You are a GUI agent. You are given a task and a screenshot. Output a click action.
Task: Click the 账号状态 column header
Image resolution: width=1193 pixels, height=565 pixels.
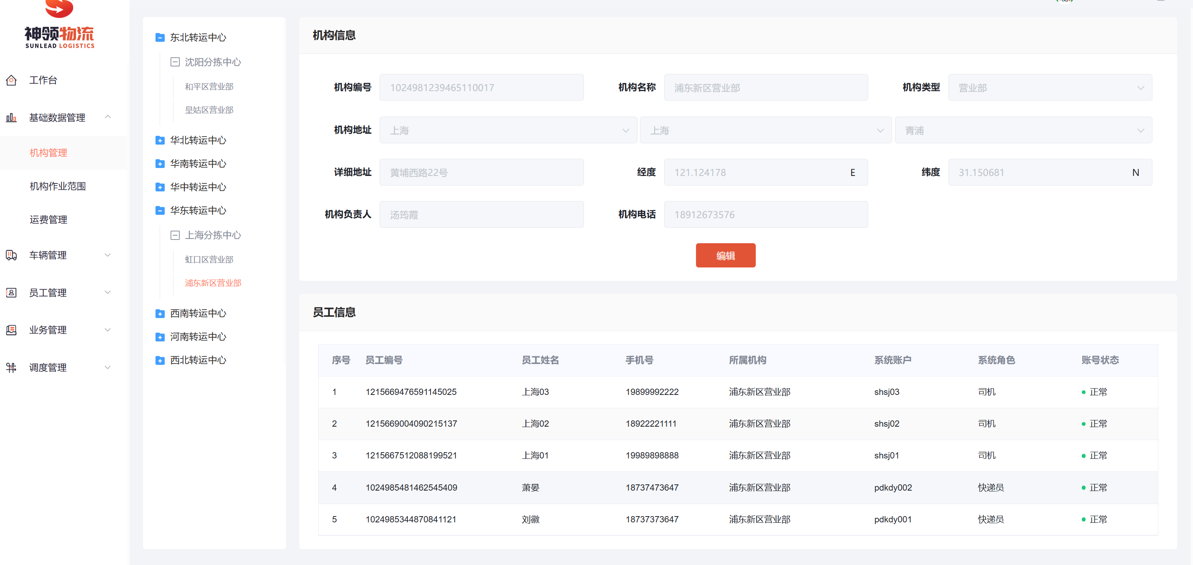coord(1100,360)
